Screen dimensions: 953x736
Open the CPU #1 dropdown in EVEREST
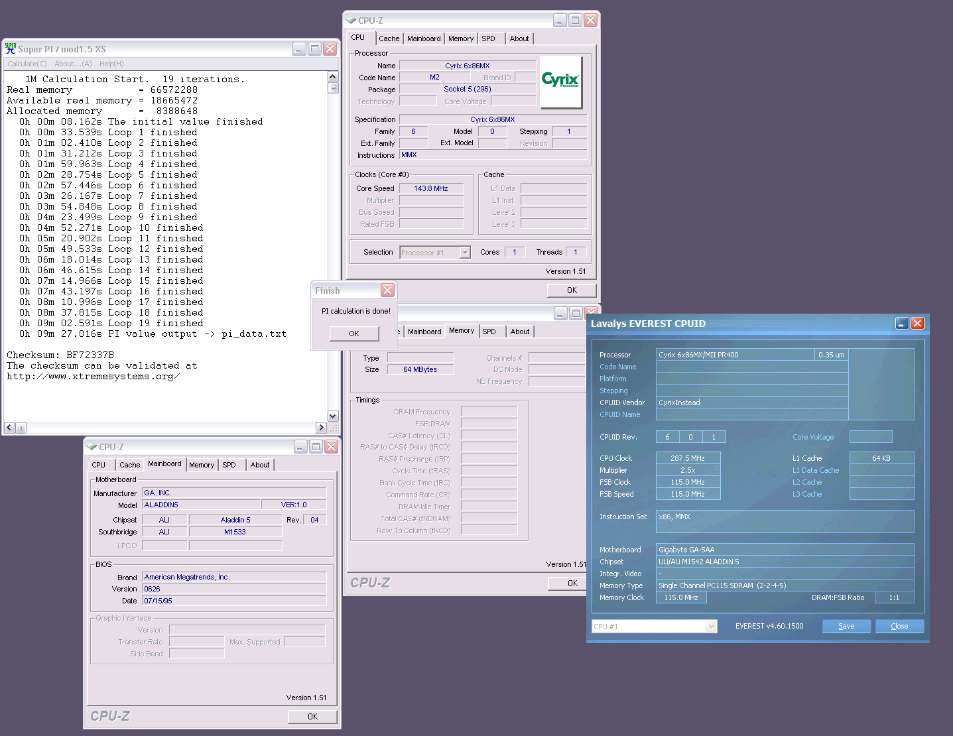coord(711,627)
